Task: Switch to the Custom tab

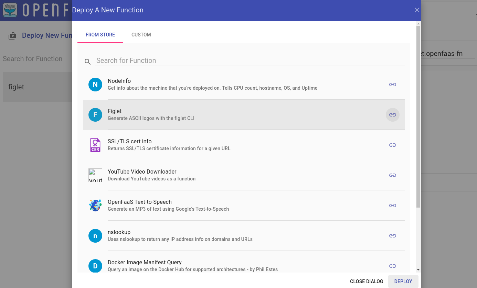Action: pyautogui.click(x=141, y=35)
